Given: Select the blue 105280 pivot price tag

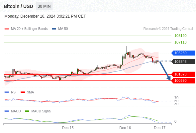Looking at the screenshot, I should pyautogui.click(x=183, y=53).
